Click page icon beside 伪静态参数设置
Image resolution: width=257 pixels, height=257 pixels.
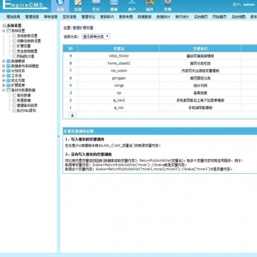[x=14, y=40]
